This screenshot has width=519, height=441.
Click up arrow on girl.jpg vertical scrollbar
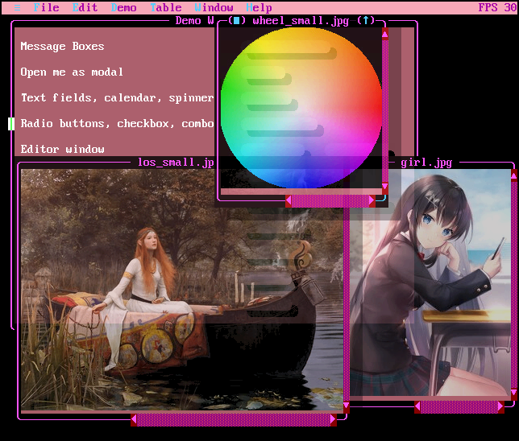click(514, 175)
